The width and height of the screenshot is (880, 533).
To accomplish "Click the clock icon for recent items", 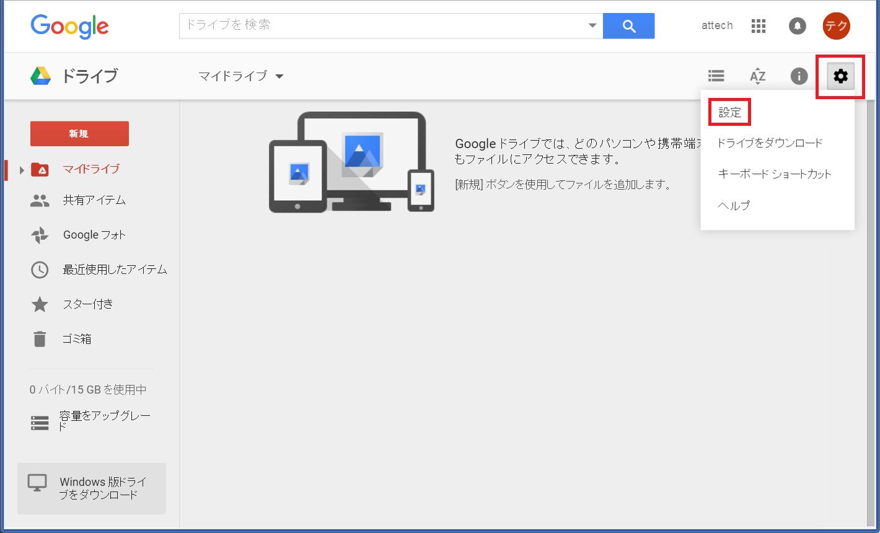I will click(40, 270).
